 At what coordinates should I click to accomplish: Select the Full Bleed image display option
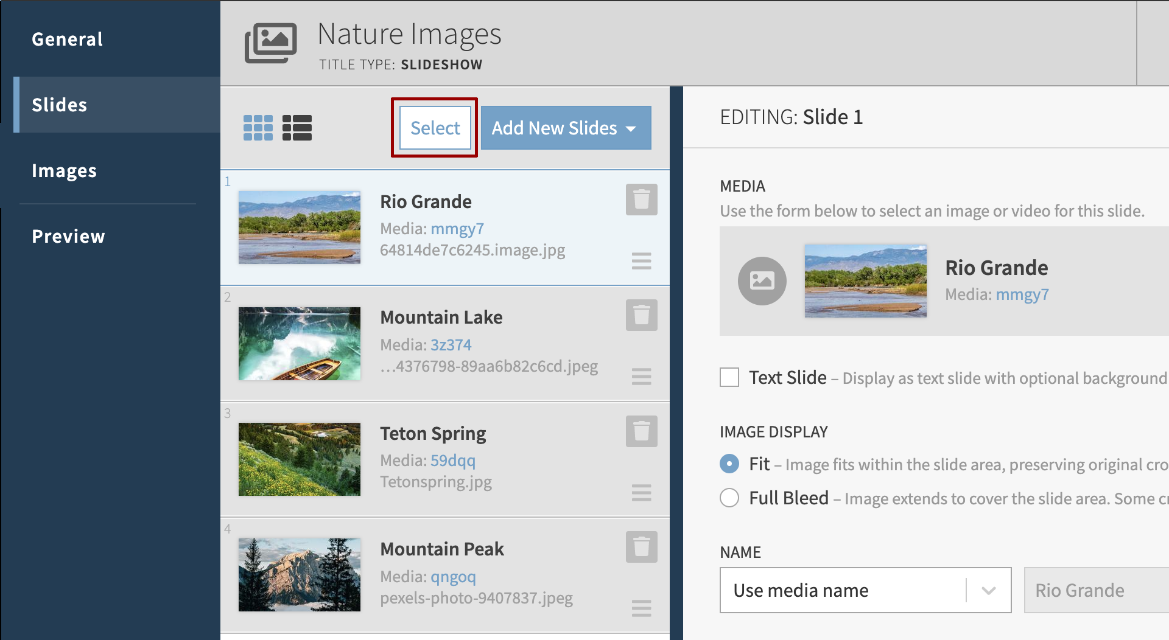[729, 498]
